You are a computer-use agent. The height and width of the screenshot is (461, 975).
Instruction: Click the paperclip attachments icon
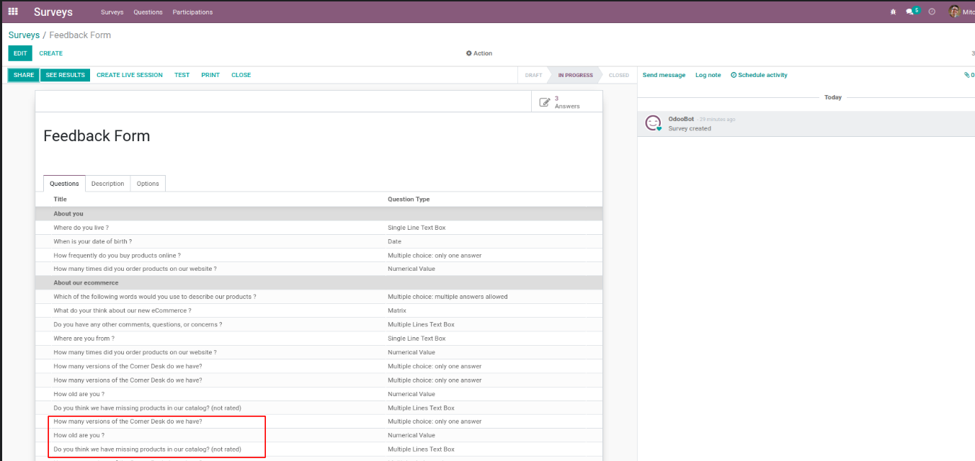967,75
